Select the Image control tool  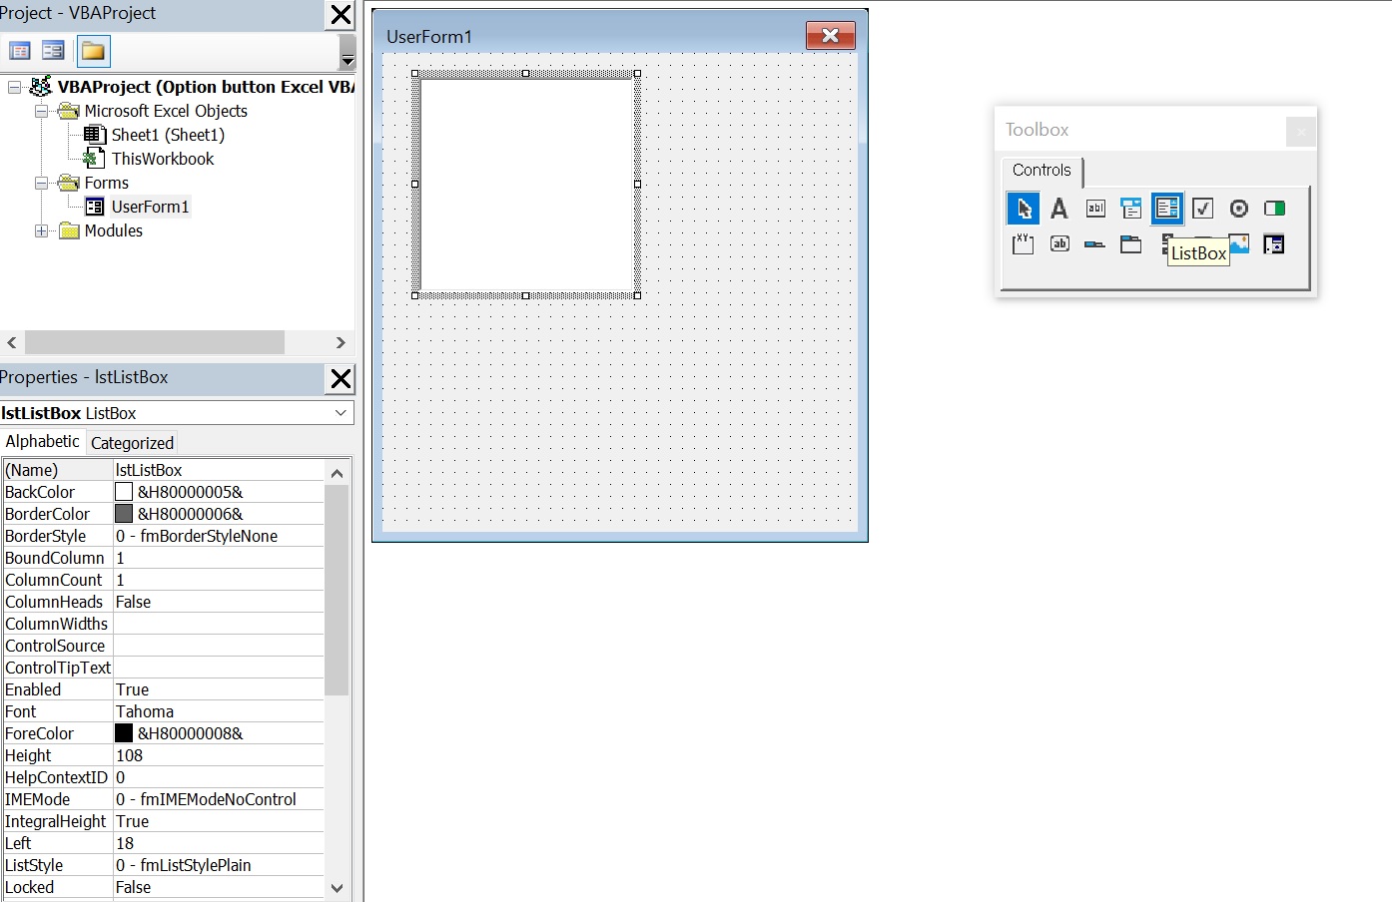[1238, 244]
